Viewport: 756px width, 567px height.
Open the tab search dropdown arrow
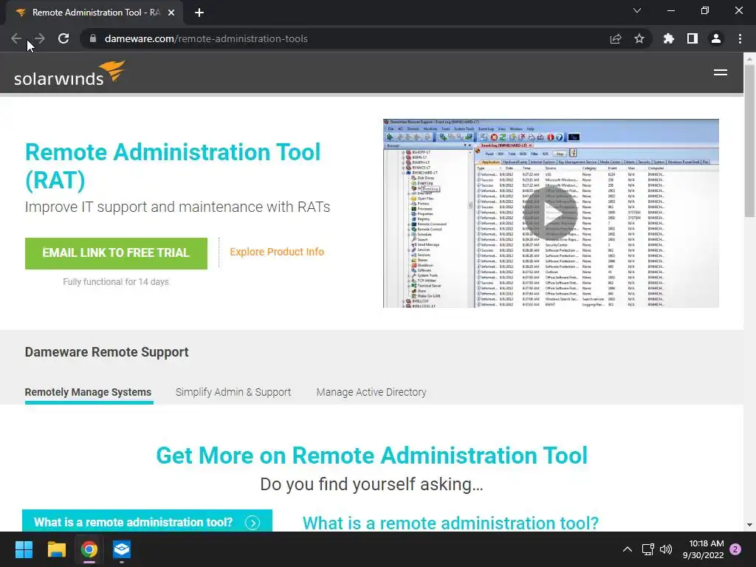637,10
